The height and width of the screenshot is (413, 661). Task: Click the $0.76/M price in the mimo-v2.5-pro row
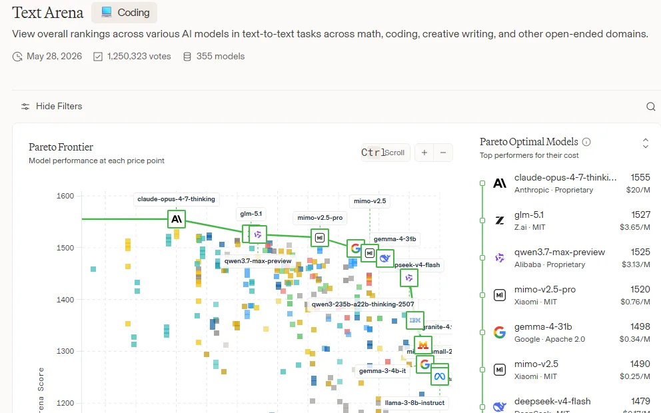635,302
